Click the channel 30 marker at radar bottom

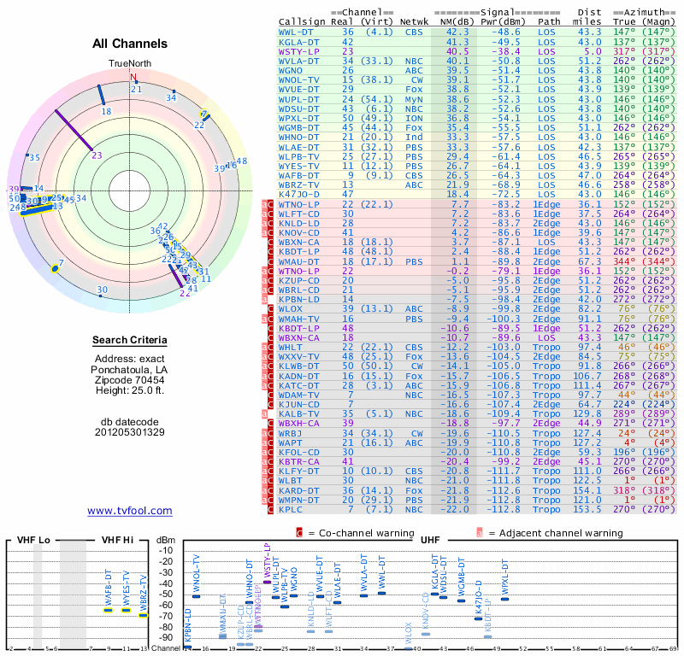click(103, 290)
